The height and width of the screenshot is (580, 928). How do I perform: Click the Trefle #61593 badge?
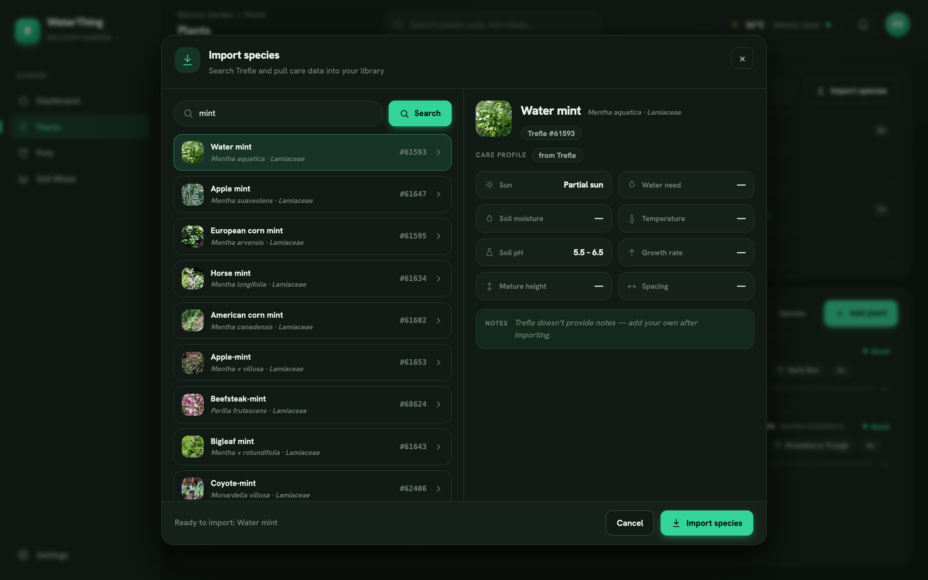click(x=551, y=133)
